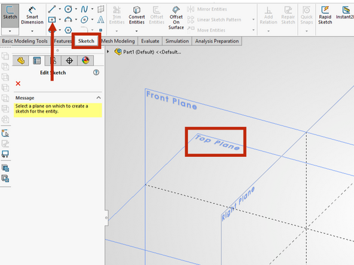Select the sketch Text tool
The height and width of the screenshot is (265, 354).
100,20
